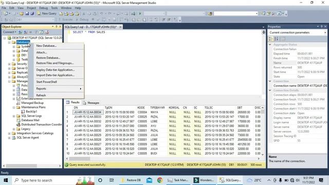329x185 pixels.
Task: Click the Disconnect icon in the Object Explorer toolbar
Action: pos(25,32)
